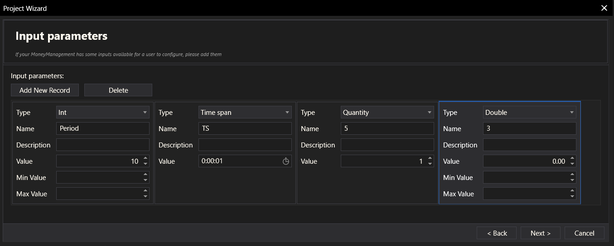Click the Name field containing Period

(103, 128)
